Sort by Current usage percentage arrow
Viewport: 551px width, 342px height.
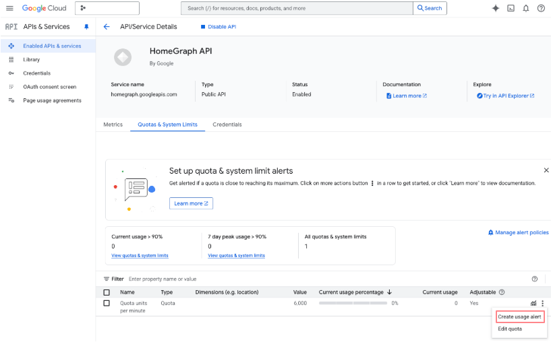pos(390,292)
